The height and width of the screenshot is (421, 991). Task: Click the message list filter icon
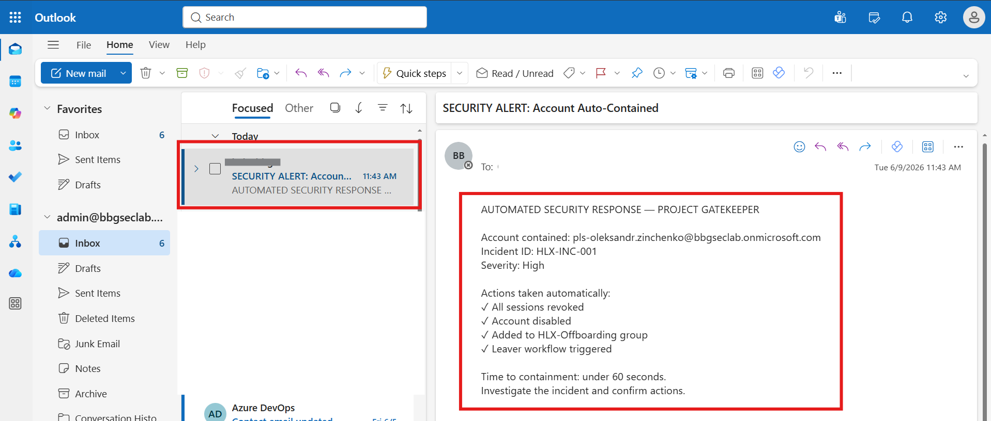coord(383,108)
